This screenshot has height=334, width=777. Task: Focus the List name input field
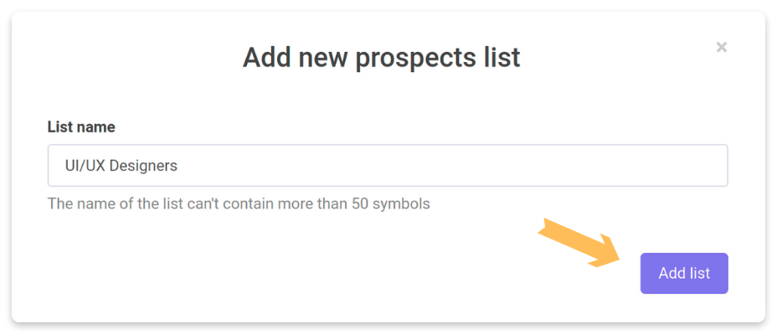tap(388, 166)
